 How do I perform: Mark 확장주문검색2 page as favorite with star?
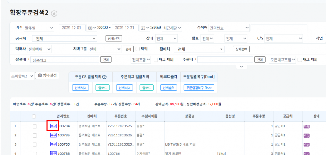click(54, 13)
